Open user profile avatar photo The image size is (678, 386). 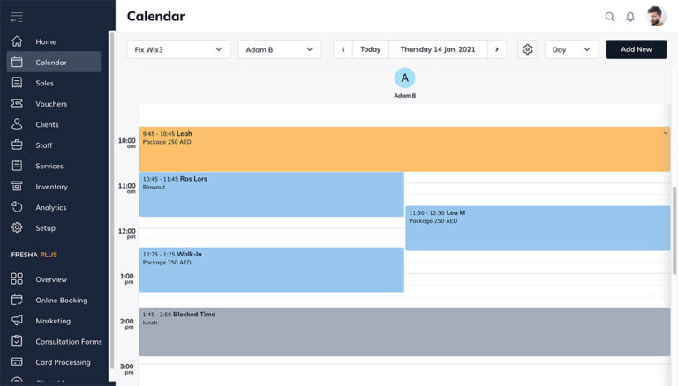[x=656, y=16]
